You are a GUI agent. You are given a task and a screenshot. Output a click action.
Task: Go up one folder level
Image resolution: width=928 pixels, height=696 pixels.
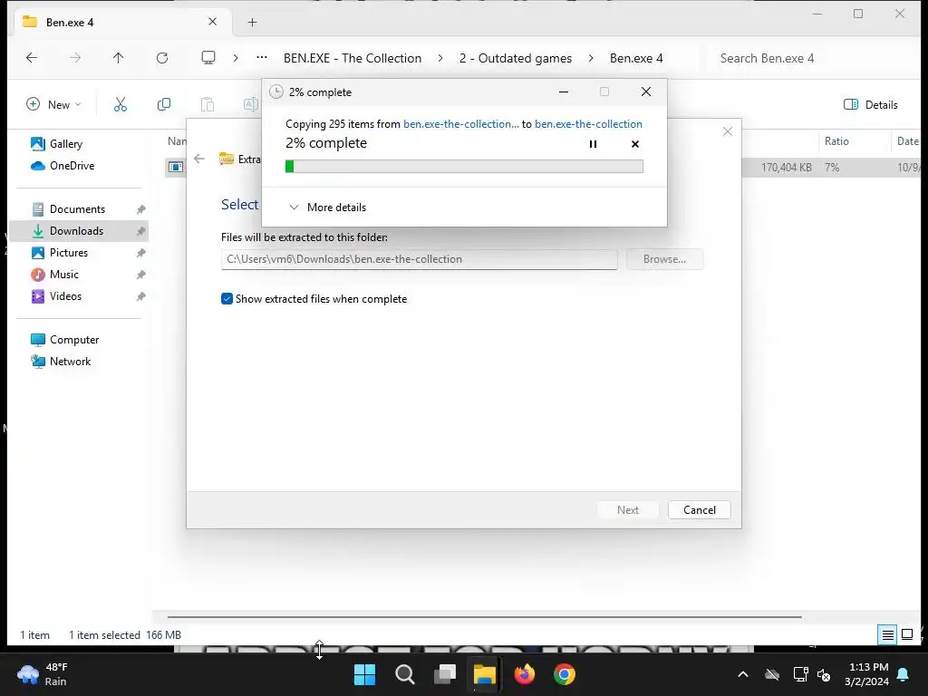tap(119, 58)
